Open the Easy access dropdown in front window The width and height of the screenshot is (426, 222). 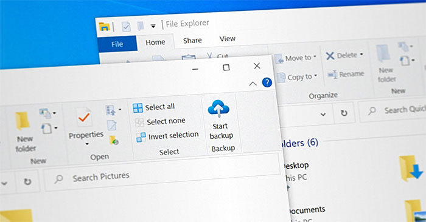[49, 129]
